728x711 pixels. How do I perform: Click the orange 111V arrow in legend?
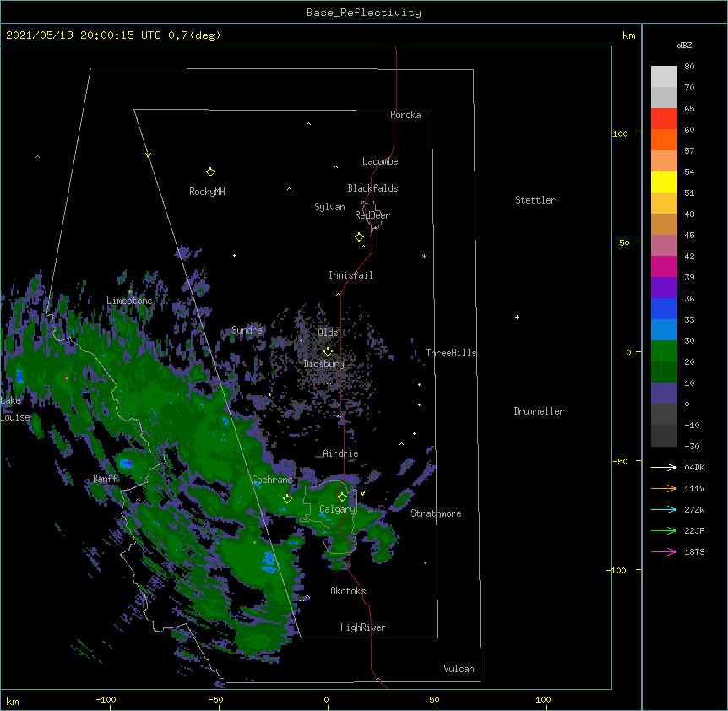point(664,488)
